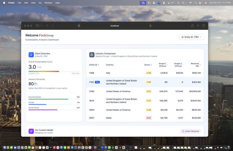Click the Siri icon in menu bar
This screenshot has height=151, width=233.
(206, 3)
